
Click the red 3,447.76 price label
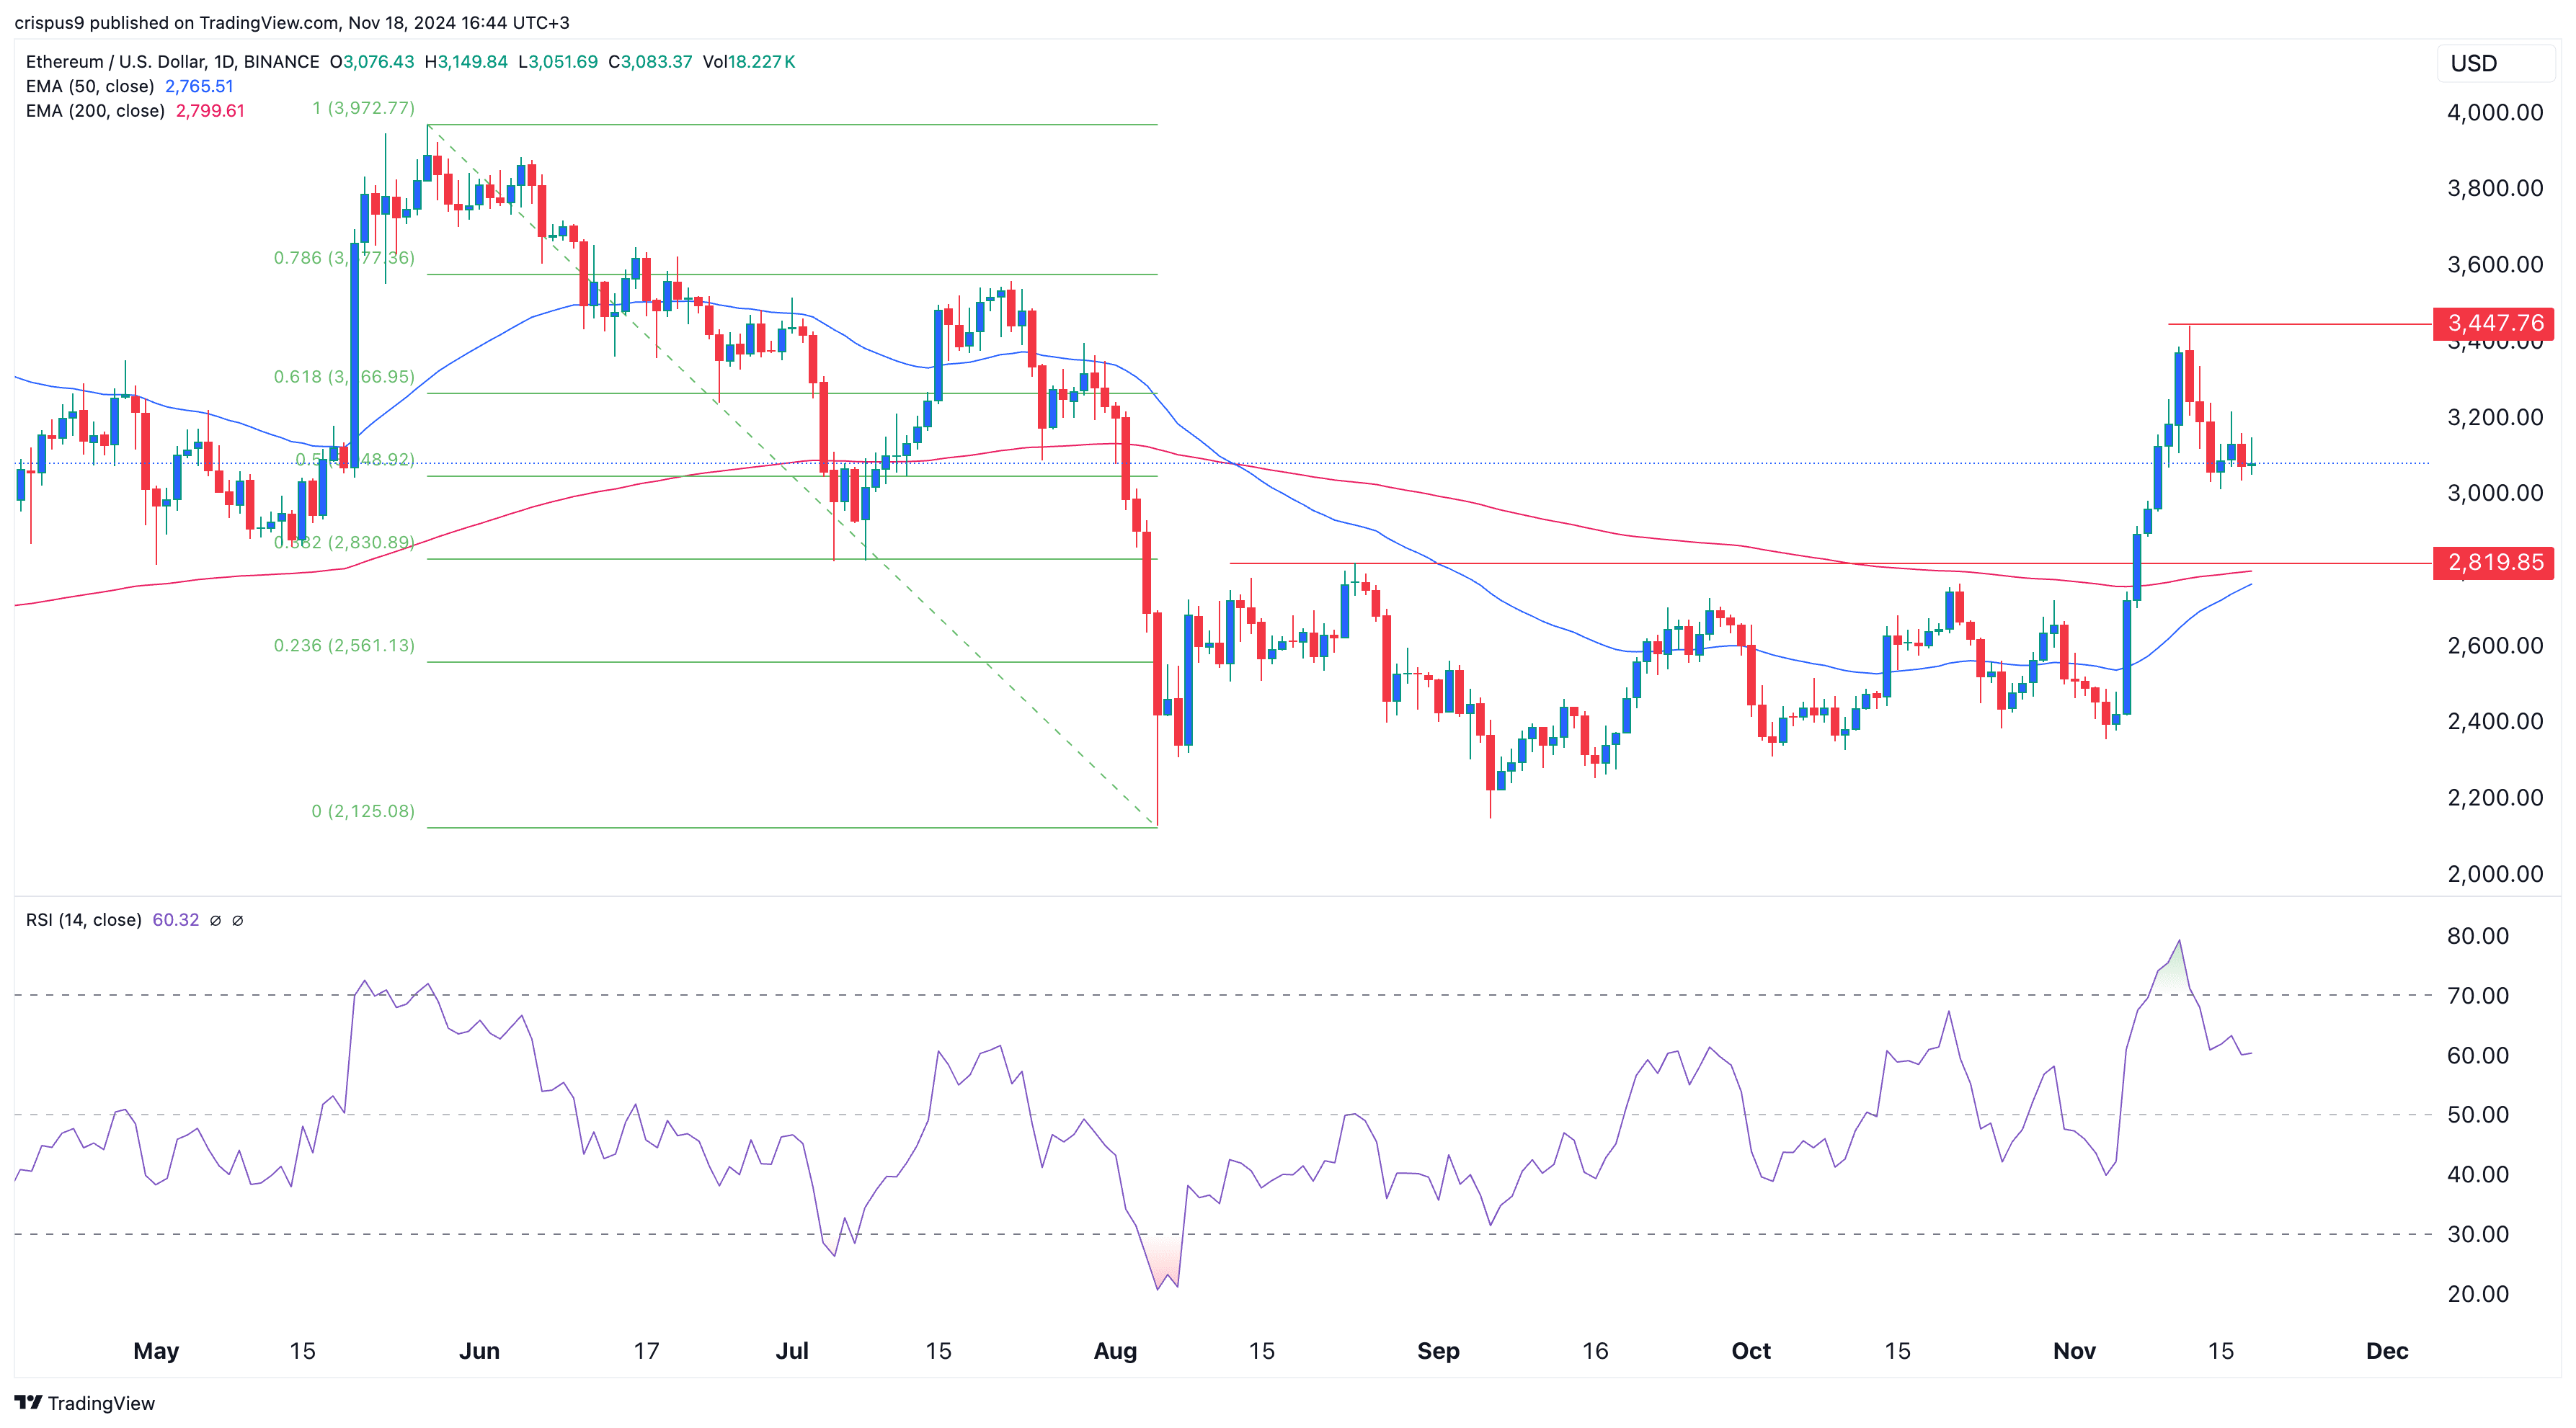coord(2494,323)
